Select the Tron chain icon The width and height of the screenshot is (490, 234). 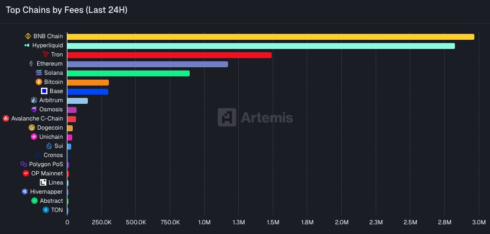[46, 55]
